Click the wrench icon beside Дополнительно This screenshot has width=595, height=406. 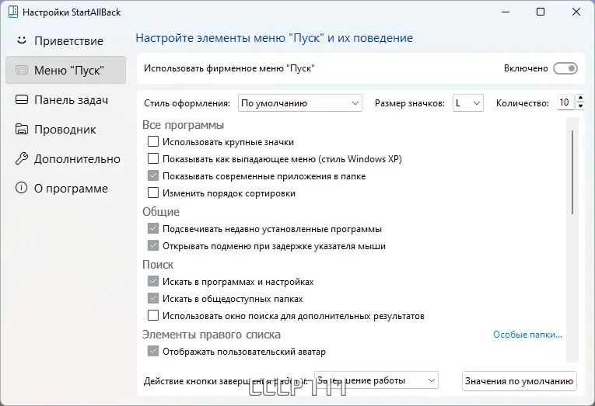tap(22, 158)
